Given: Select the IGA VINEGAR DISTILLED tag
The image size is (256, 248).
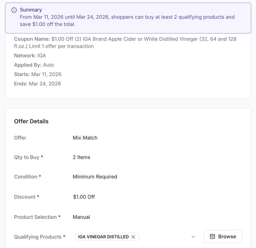Looking at the screenshot, I should [x=103, y=237].
